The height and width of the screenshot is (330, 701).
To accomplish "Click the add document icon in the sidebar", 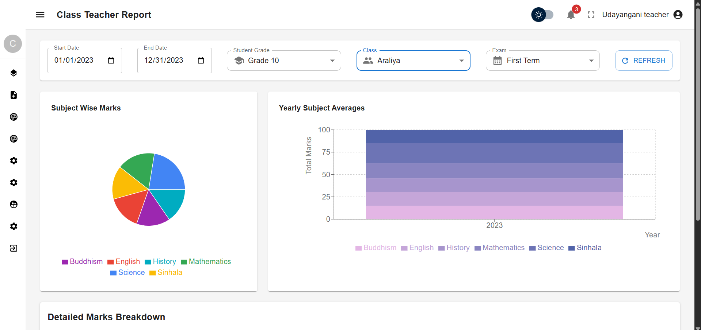I will pyautogui.click(x=14, y=95).
